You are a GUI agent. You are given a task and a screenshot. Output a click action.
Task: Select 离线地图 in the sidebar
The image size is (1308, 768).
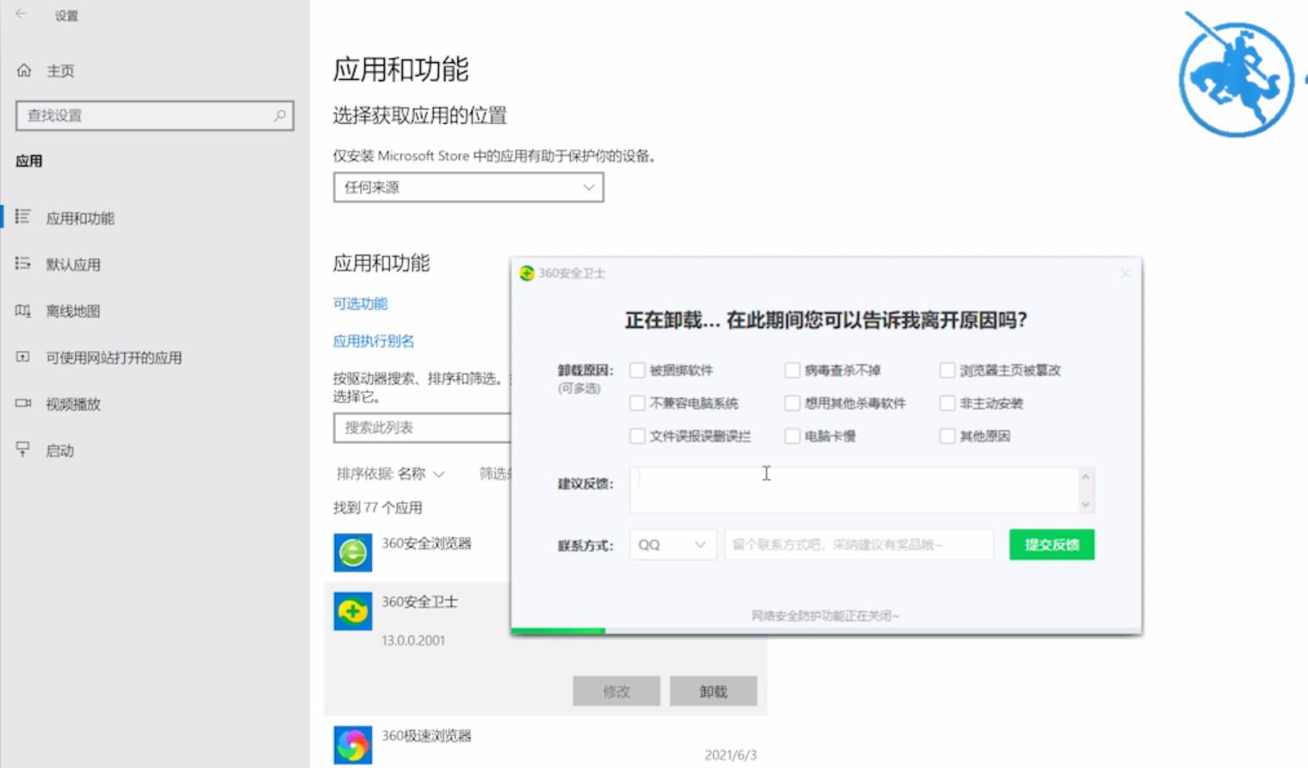tap(73, 311)
